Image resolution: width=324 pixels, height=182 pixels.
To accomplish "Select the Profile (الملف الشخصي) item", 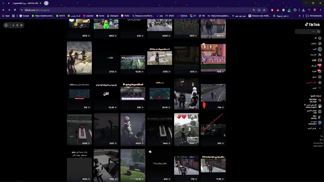I will 314,82.
